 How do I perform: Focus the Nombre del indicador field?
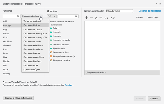coord(119,11)
